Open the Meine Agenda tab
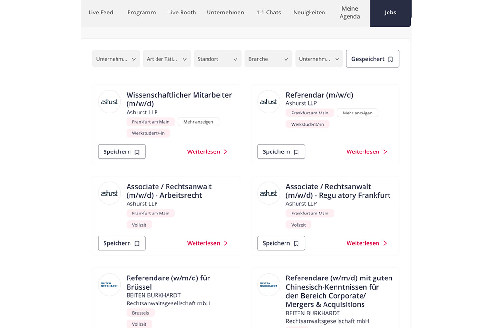This screenshot has height=328, width=493. click(x=350, y=13)
